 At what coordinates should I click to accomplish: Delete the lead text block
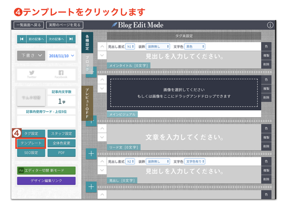tap(266, 146)
